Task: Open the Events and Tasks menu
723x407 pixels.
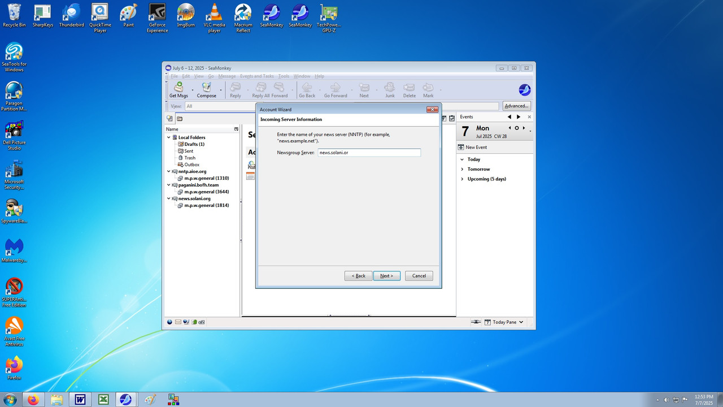Action: pos(257,76)
